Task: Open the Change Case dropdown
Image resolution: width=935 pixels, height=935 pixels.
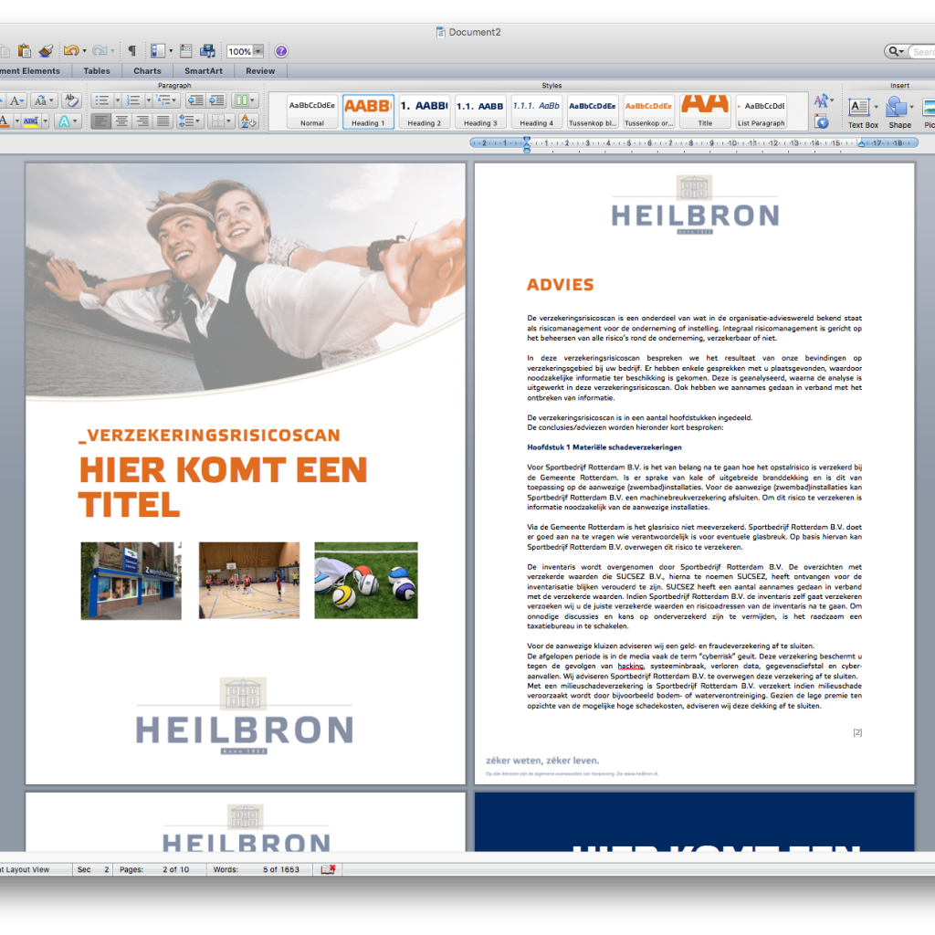Action: coord(40,100)
